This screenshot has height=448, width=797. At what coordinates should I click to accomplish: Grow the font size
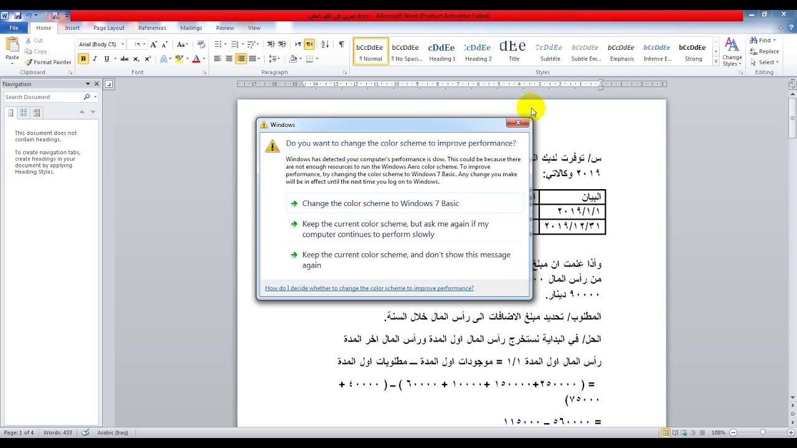coord(153,44)
